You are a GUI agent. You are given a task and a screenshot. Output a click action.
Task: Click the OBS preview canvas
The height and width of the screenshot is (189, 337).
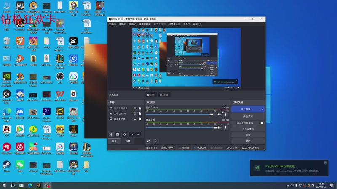(186, 58)
